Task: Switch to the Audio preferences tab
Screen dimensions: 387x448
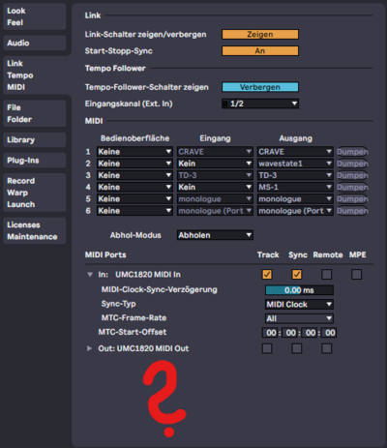Action: (35, 43)
